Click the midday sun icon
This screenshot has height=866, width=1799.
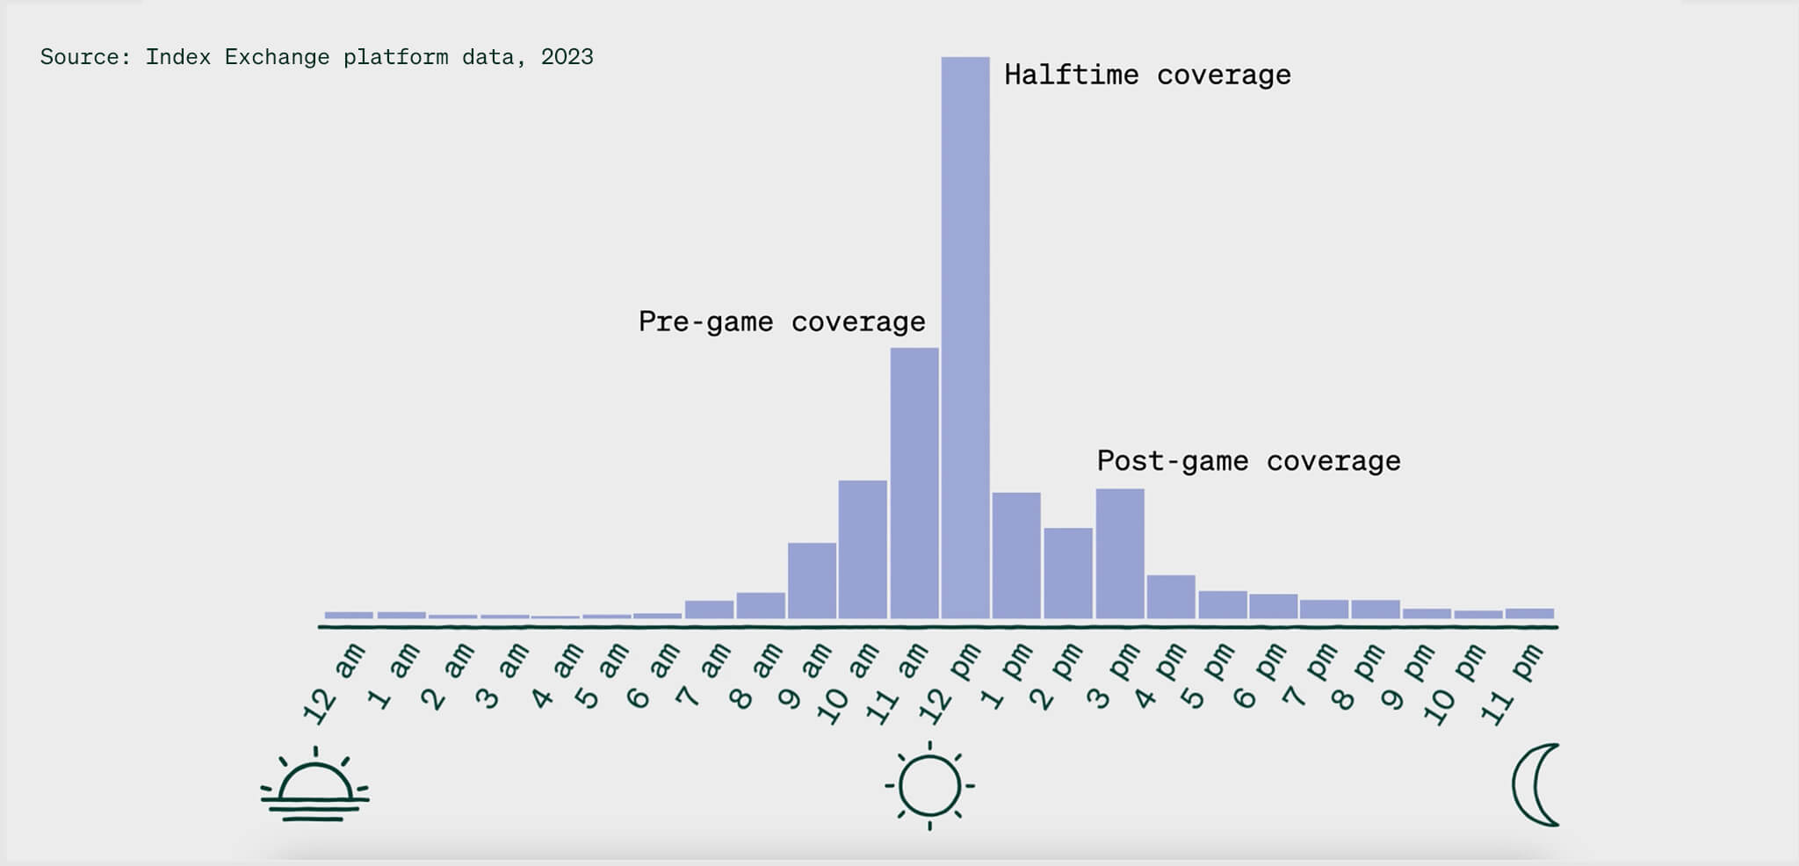(929, 786)
